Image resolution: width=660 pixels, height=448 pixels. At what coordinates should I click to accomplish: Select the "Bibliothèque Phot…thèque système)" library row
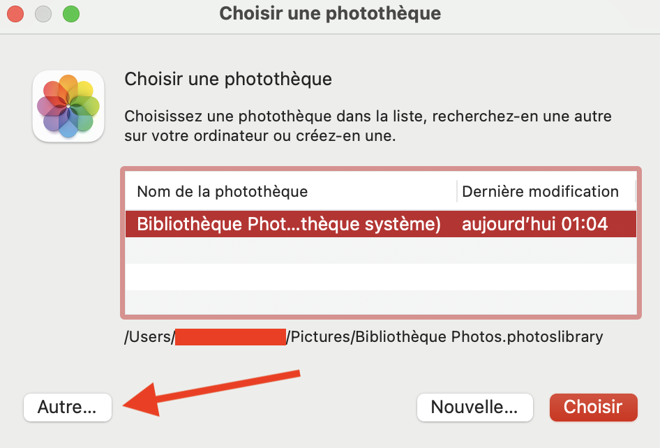tap(289, 224)
